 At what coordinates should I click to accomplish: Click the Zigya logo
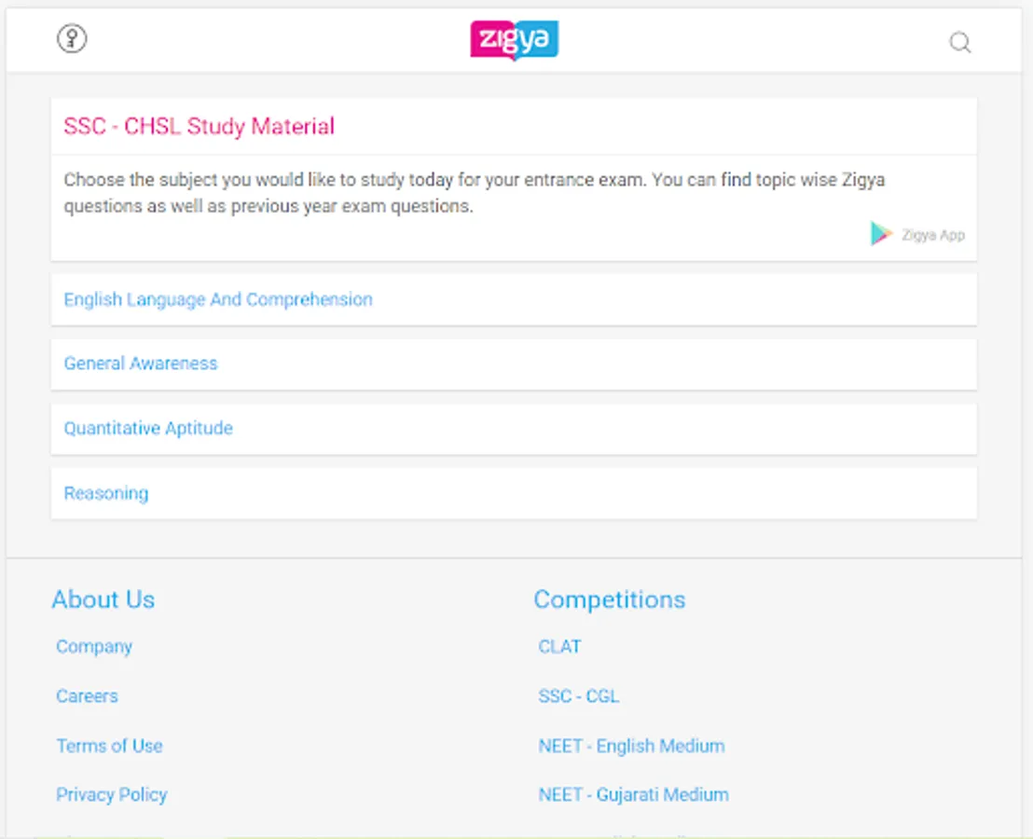click(514, 40)
